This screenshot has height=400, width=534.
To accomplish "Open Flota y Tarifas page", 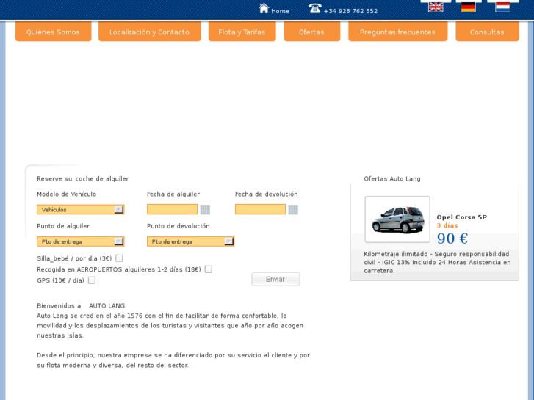I will click(x=242, y=32).
